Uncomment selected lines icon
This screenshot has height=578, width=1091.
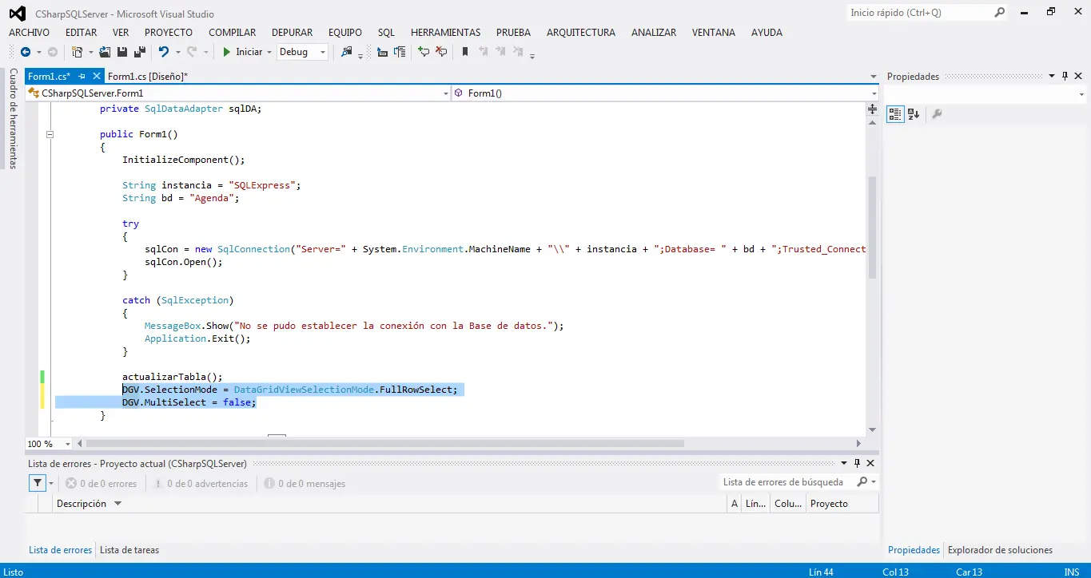tap(441, 52)
